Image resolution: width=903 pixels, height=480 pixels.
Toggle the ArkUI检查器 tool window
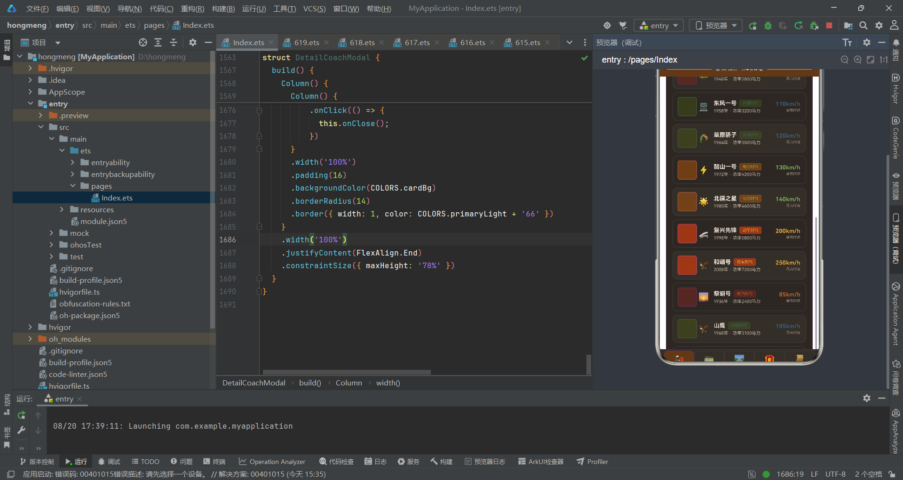[x=541, y=462]
